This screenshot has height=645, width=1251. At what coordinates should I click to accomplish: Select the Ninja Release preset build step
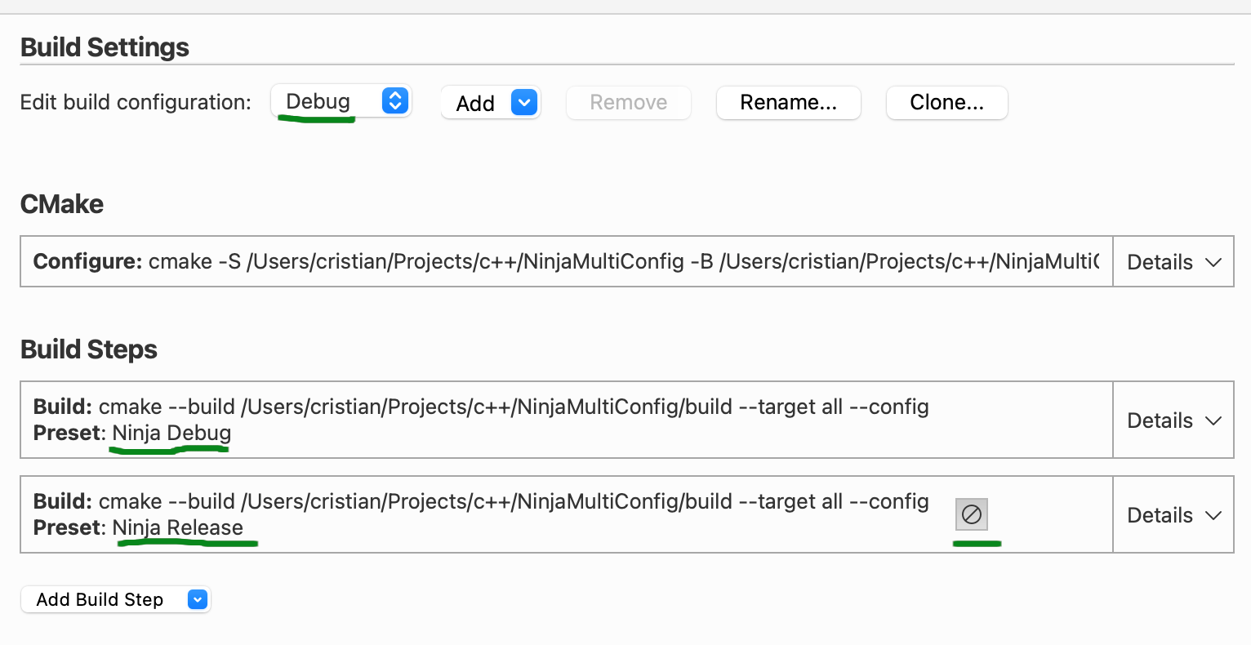coord(490,514)
